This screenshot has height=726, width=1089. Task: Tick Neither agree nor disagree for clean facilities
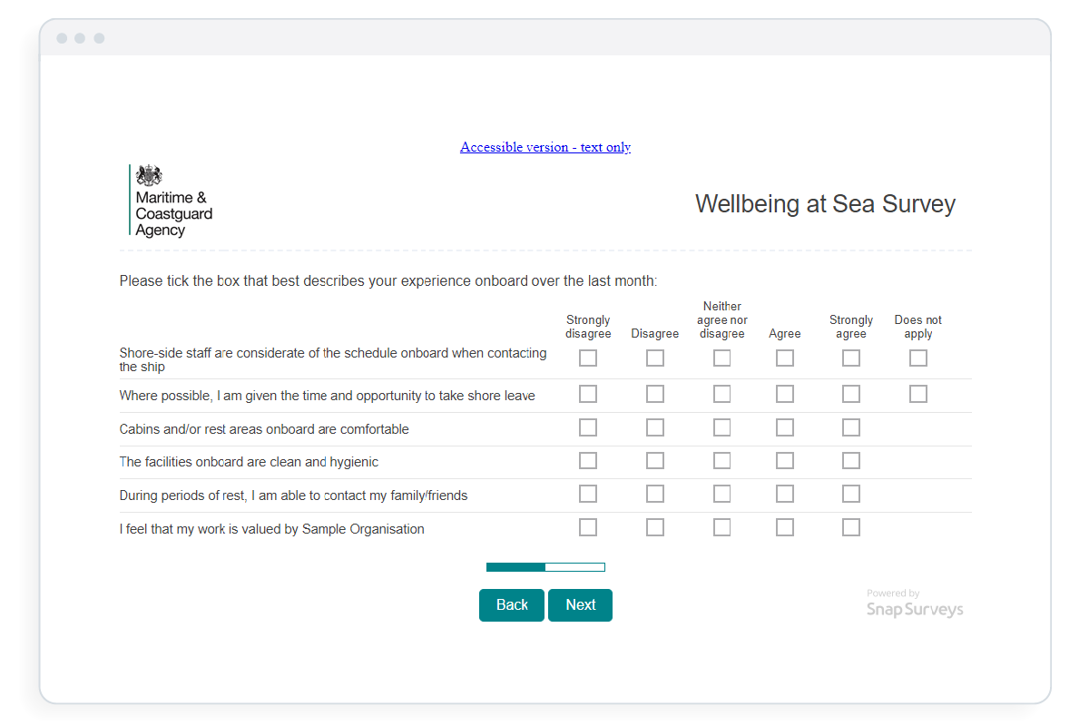tap(721, 461)
